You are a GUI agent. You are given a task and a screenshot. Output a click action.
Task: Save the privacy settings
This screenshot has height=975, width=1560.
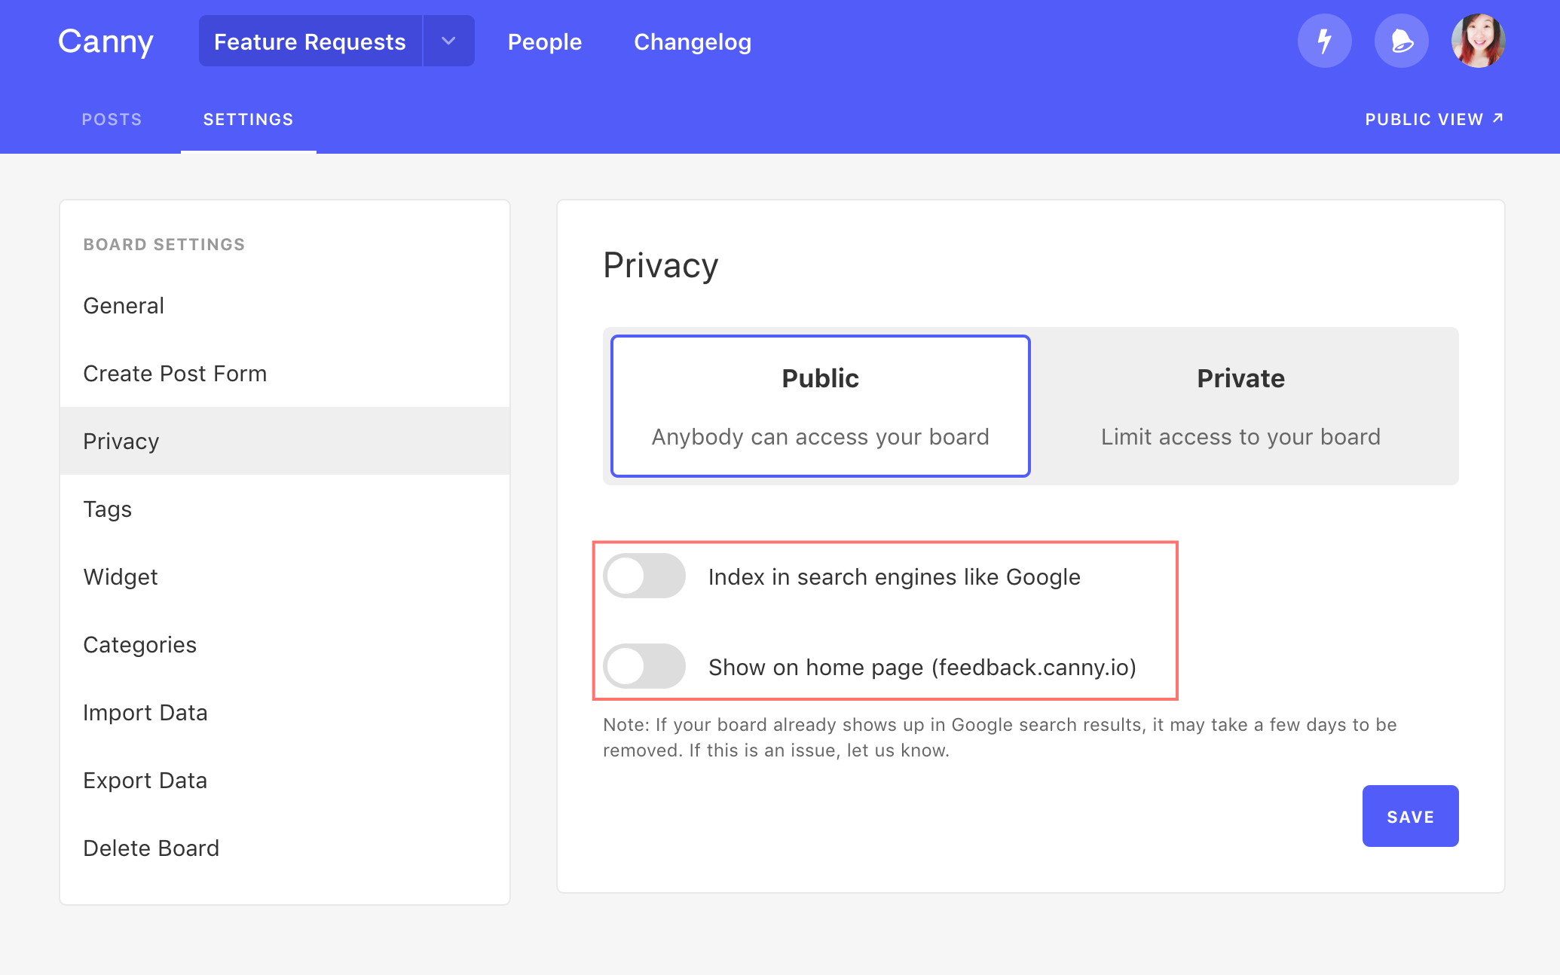1409,816
